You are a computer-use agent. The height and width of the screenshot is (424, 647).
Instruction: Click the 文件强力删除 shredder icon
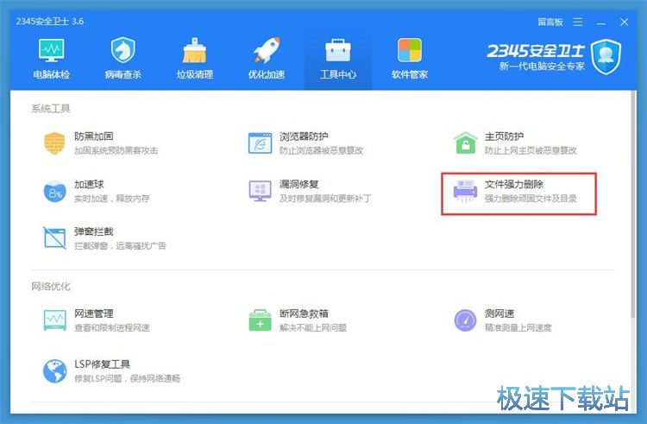coord(465,191)
